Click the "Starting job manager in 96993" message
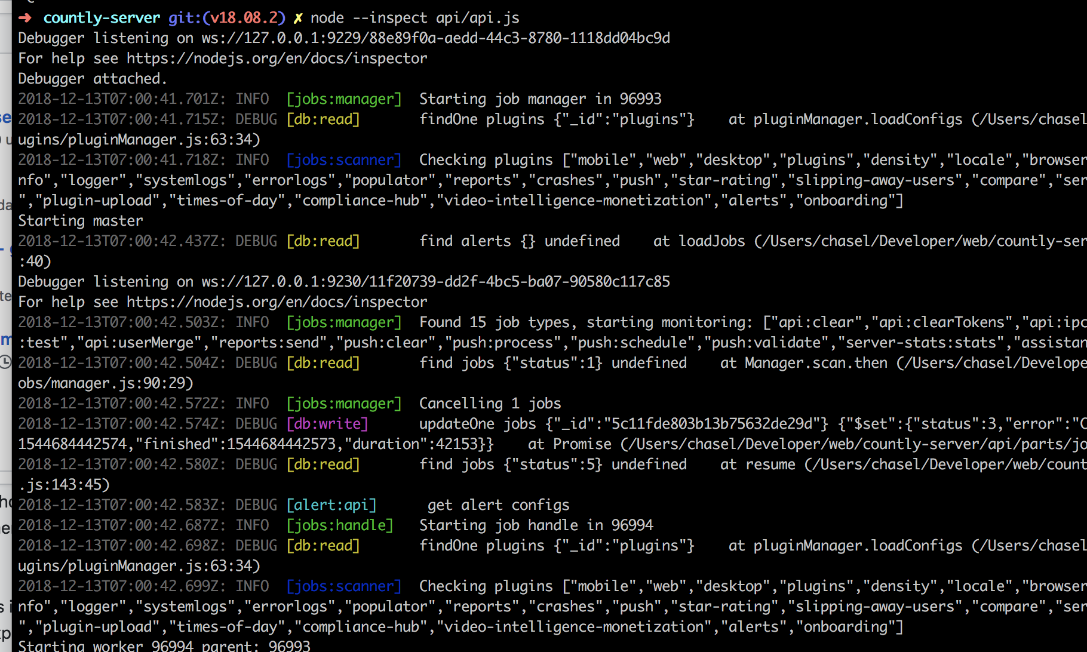The height and width of the screenshot is (652, 1087). pos(541,99)
